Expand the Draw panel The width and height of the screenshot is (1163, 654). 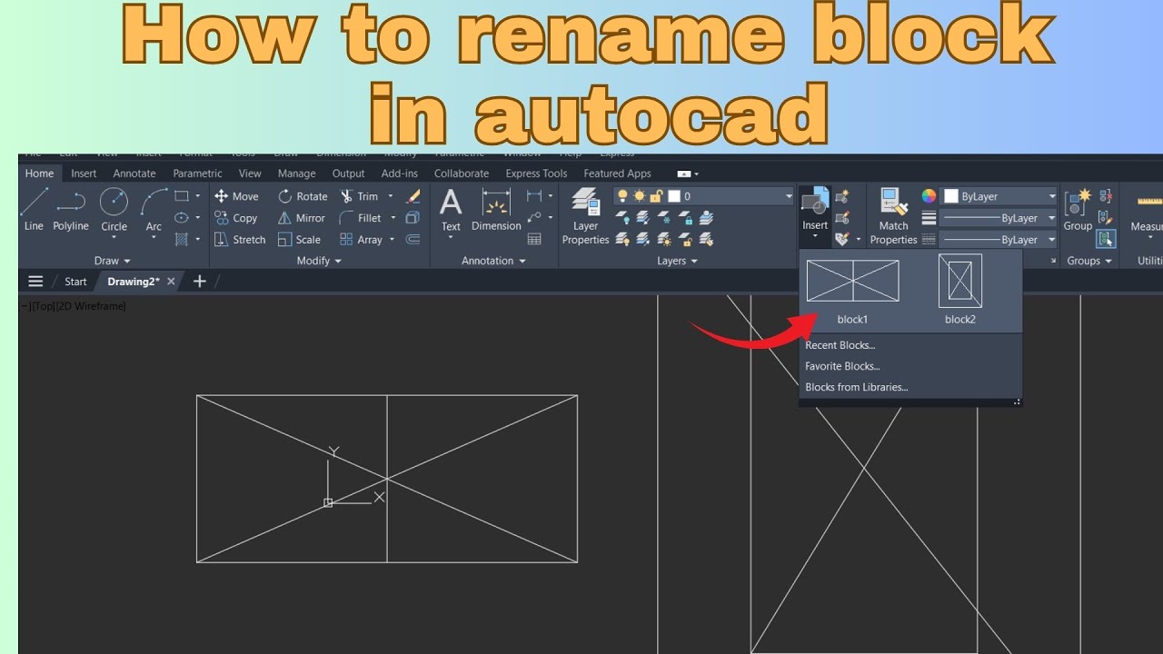(113, 261)
